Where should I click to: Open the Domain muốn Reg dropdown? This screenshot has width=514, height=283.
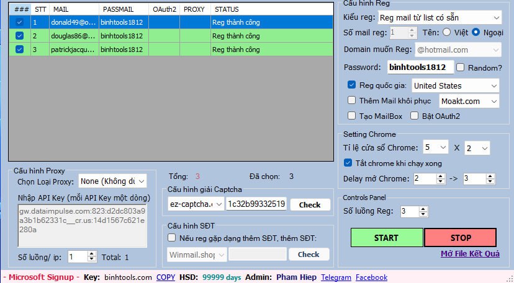(458, 50)
